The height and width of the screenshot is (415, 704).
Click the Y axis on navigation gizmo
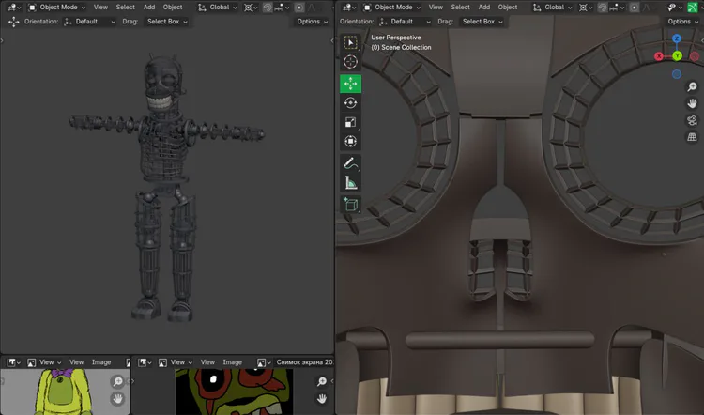677,55
